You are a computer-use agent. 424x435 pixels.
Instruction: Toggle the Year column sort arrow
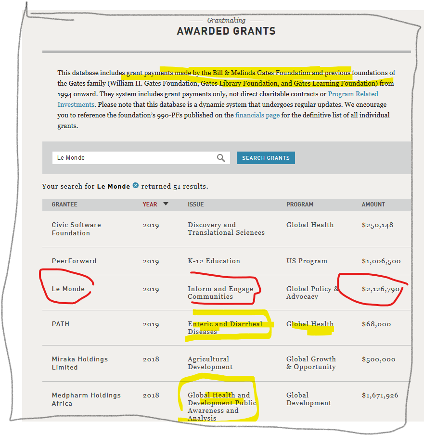click(166, 204)
